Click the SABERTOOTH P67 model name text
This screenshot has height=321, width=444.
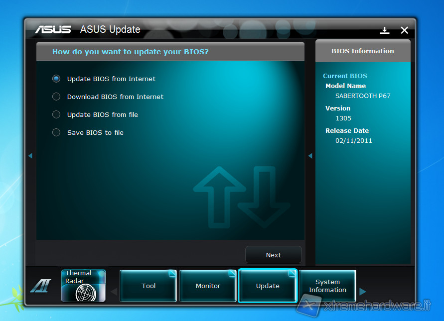tap(363, 96)
